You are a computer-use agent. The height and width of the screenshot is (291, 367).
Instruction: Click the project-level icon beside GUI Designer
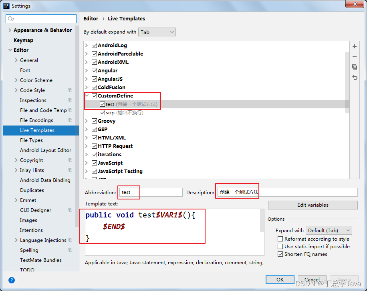click(70, 210)
